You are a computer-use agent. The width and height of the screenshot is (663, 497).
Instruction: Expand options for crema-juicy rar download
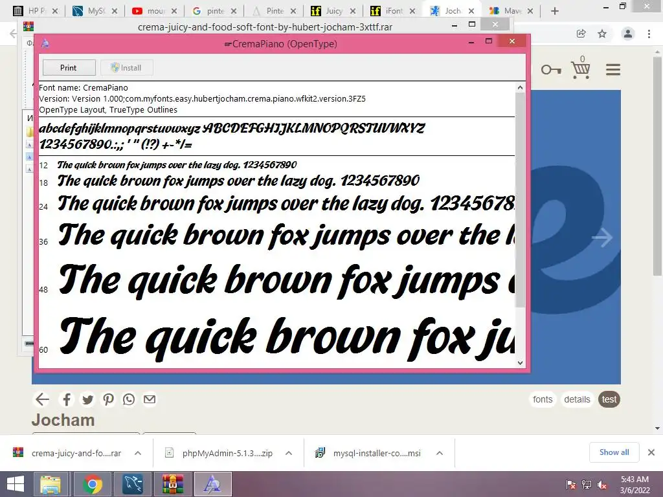point(138,453)
